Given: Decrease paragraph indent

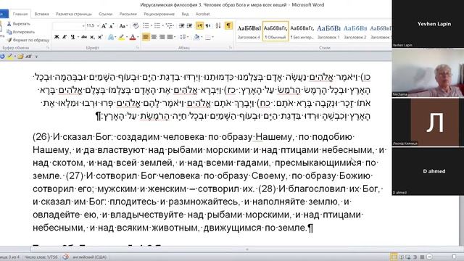Looking at the screenshot, I should (182, 26).
